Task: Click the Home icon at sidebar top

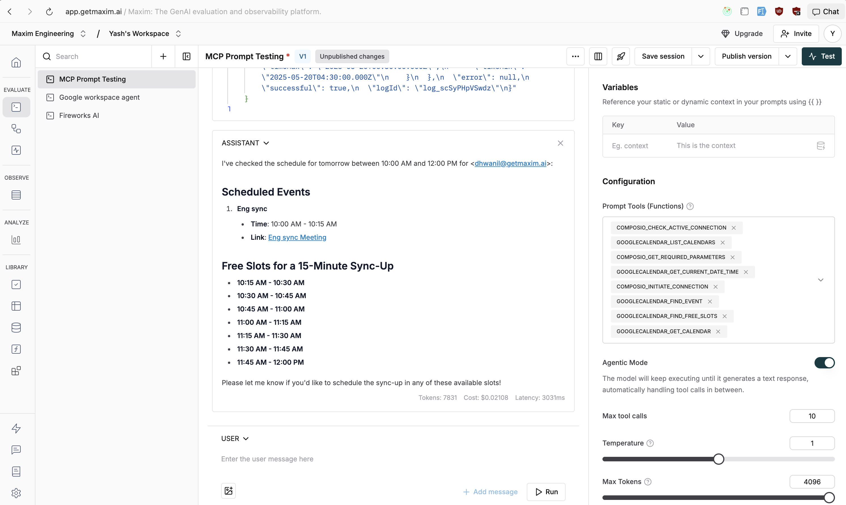Action: (x=16, y=63)
